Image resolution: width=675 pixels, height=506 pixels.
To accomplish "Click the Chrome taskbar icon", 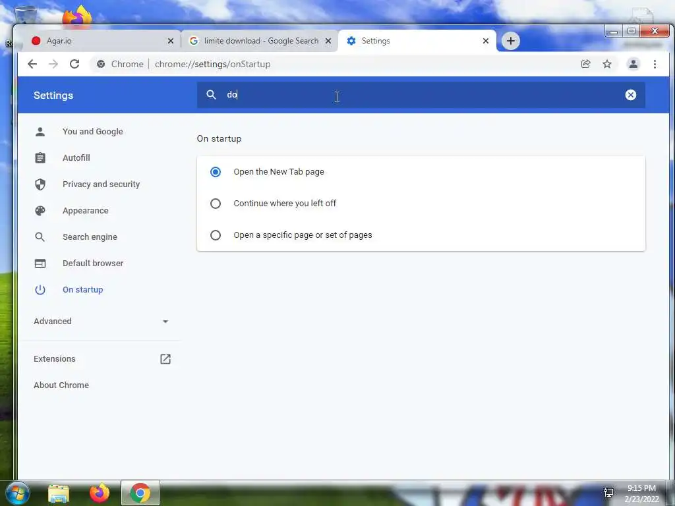I will [x=140, y=493].
